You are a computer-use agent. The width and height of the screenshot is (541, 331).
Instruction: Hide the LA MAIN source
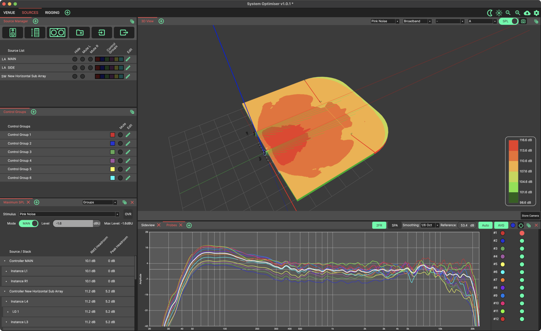[75, 59]
